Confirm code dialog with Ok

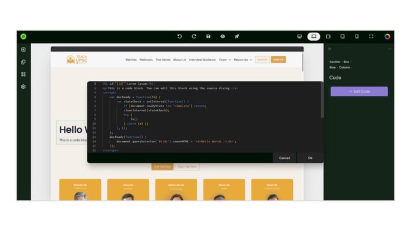point(310,158)
